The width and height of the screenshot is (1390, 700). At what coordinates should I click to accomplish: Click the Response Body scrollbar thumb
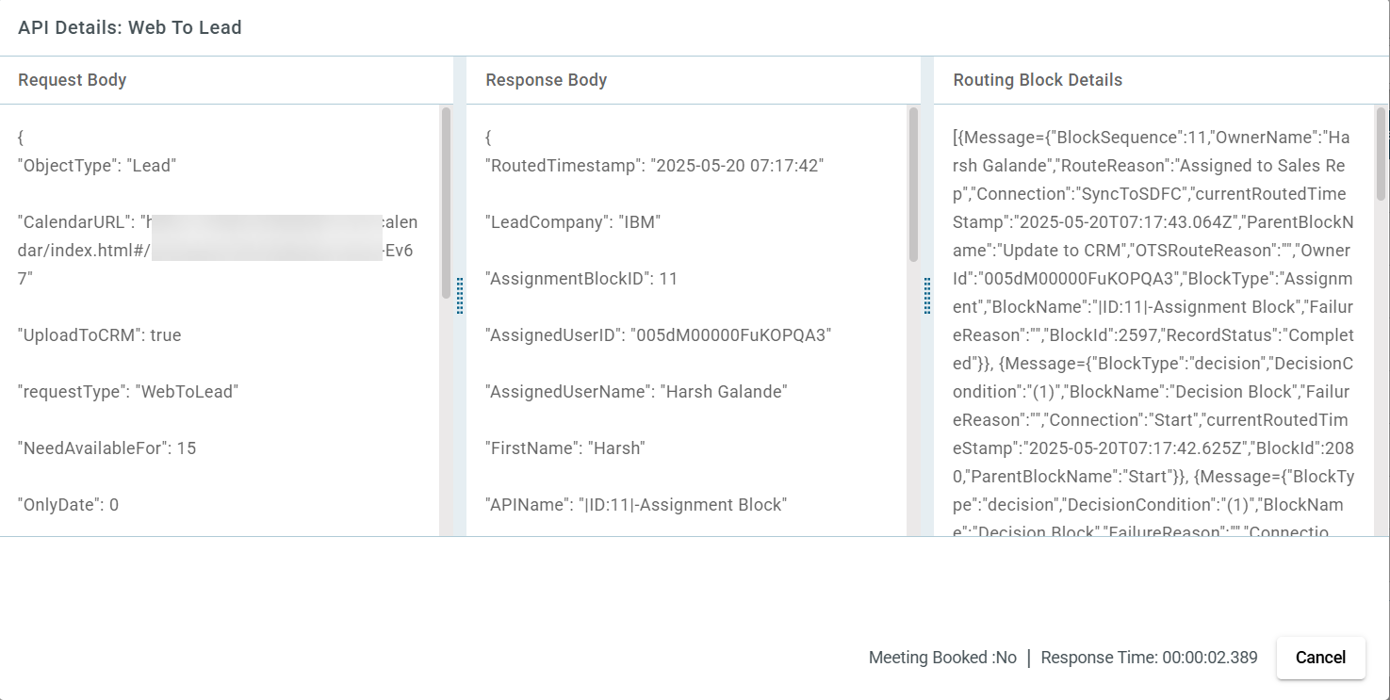[x=912, y=188]
